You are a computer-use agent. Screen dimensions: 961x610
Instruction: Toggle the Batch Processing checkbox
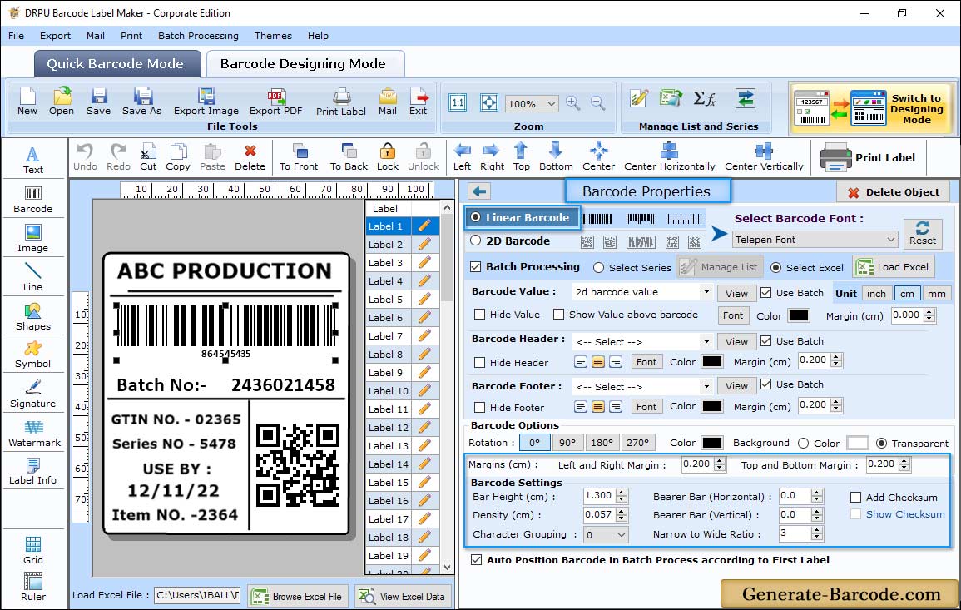(476, 266)
